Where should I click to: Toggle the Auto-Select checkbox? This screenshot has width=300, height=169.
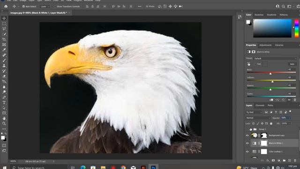(x=23, y=7)
